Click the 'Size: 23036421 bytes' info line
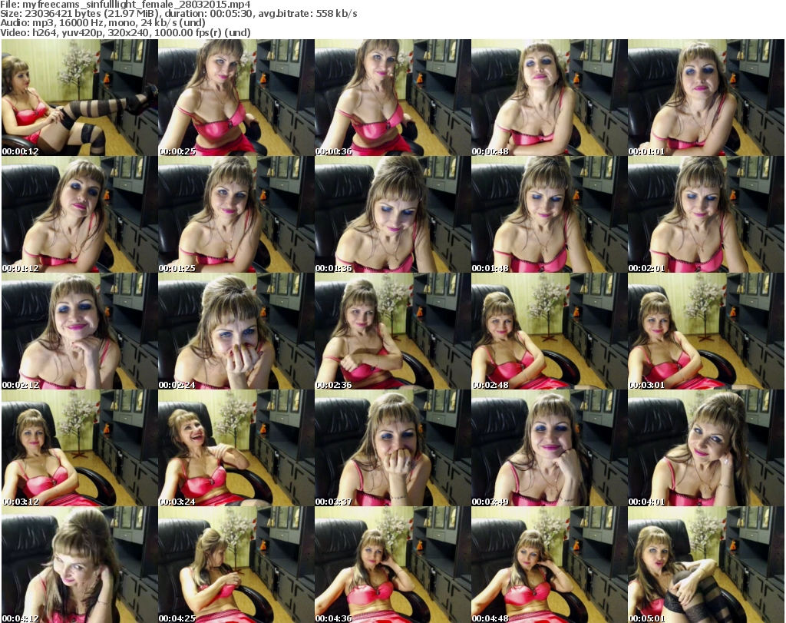 pos(179,14)
